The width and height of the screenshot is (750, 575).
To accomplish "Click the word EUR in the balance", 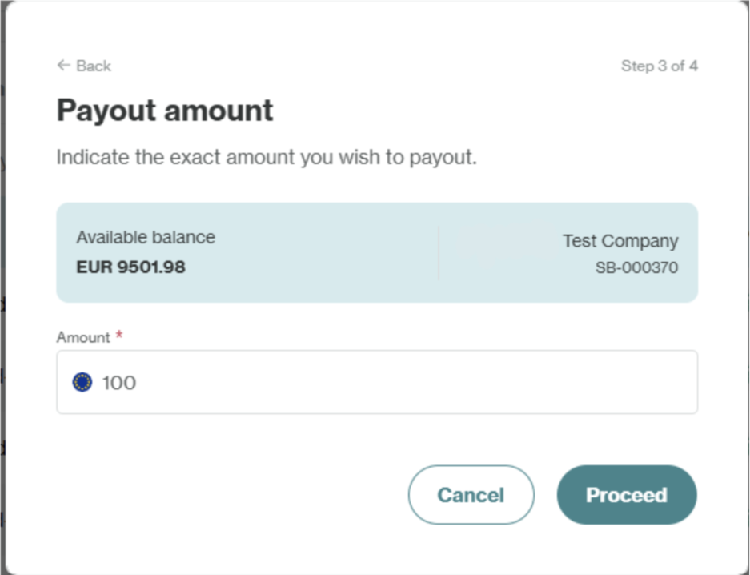I will pyautogui.click(x=94, y=267).
